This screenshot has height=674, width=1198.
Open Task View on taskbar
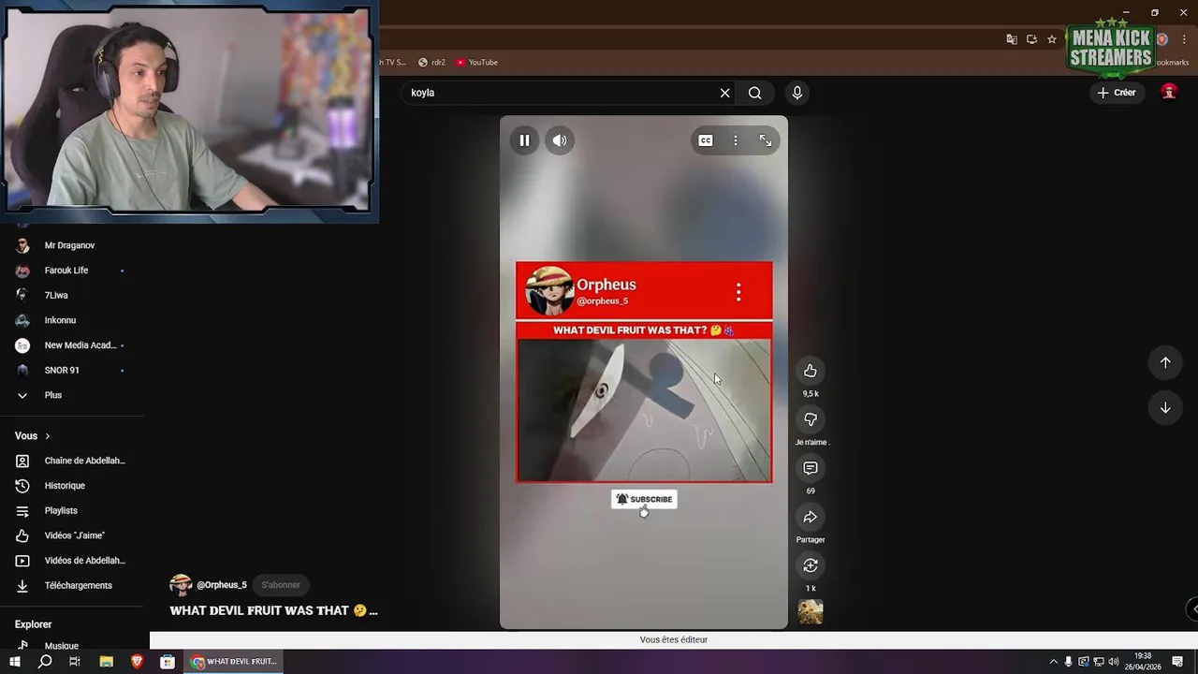tap(75, 662)
